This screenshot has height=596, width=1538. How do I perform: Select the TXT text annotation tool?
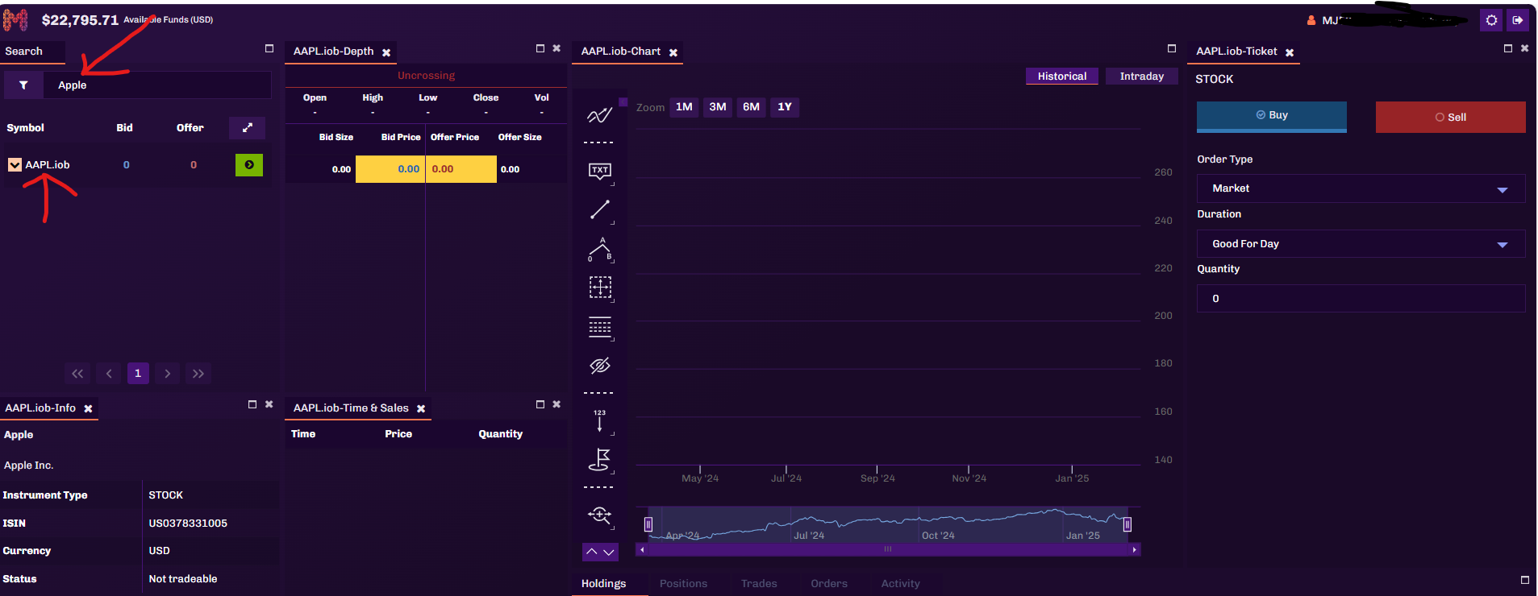599,171
